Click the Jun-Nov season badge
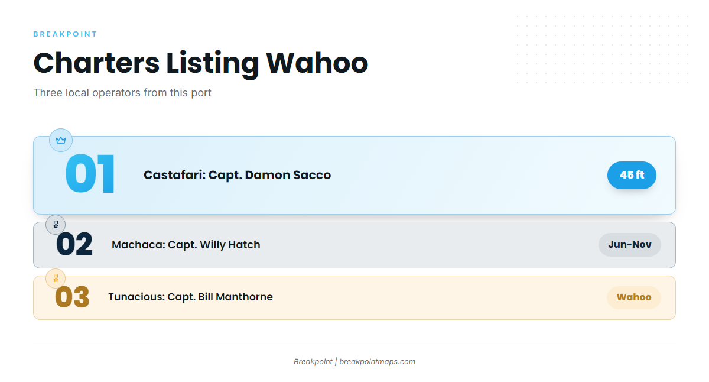Image resolution: width=709 pixels, height=382 pixels. (630, 245)
